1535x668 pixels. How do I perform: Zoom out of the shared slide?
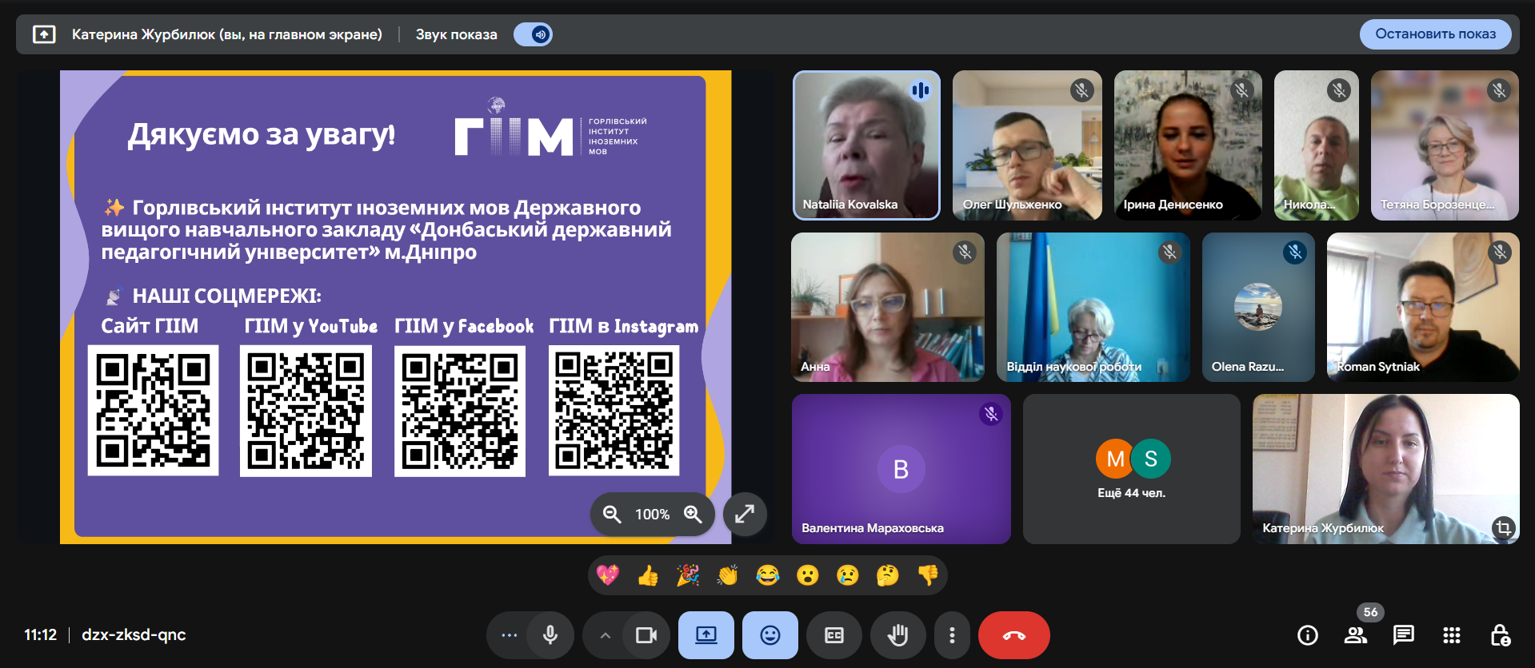(x=612, y=515)
